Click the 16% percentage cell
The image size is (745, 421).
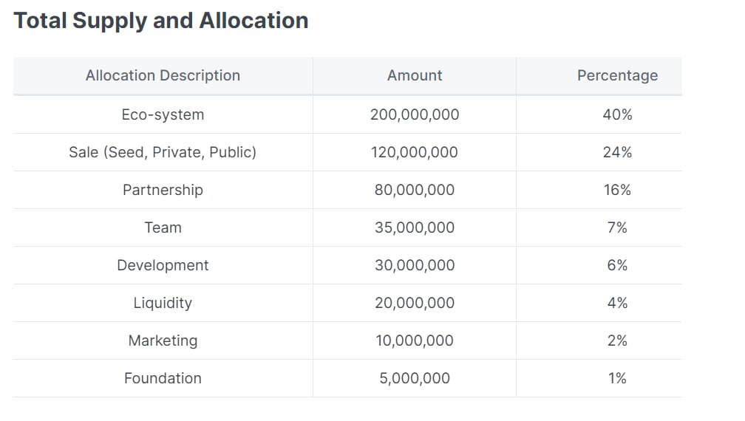tap(617, 190)
